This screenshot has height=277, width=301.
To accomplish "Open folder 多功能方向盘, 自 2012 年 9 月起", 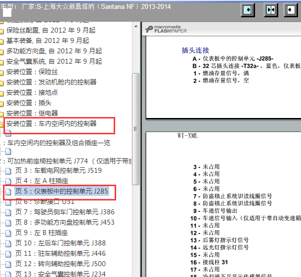I will pyautogui.click(x=54, y=51).
